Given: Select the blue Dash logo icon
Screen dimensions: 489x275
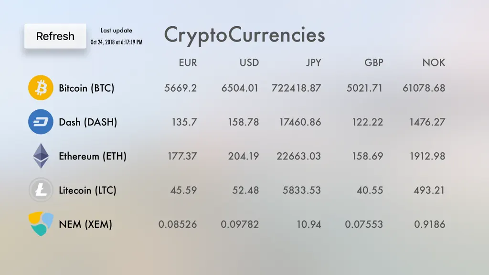Looking at the screenshot, I should (x=41, y=122).
